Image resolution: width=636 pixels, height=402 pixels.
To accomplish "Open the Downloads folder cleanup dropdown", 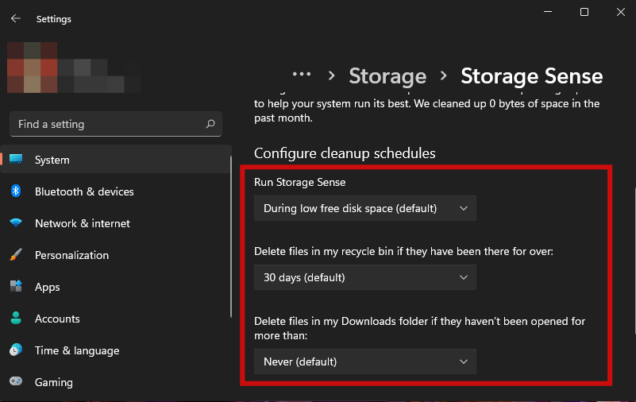I will pyautogui.click(x=365, y=361).
